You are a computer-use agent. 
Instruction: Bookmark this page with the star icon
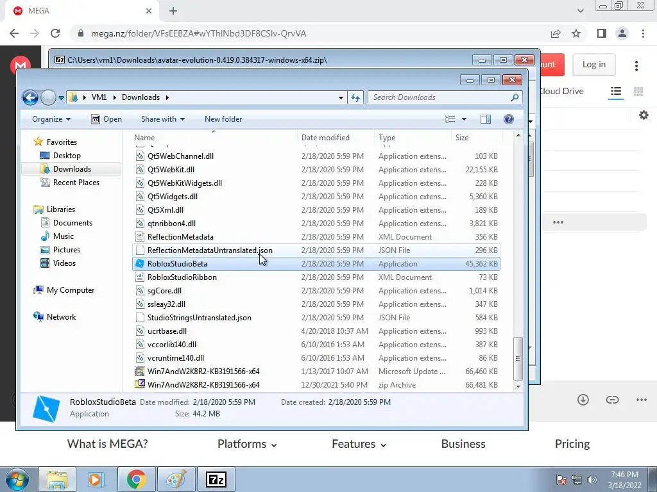point(576,33)
